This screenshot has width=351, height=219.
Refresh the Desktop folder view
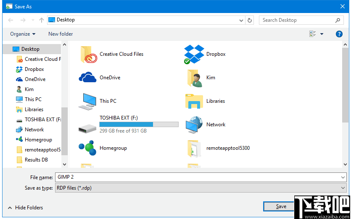[249, 20]
